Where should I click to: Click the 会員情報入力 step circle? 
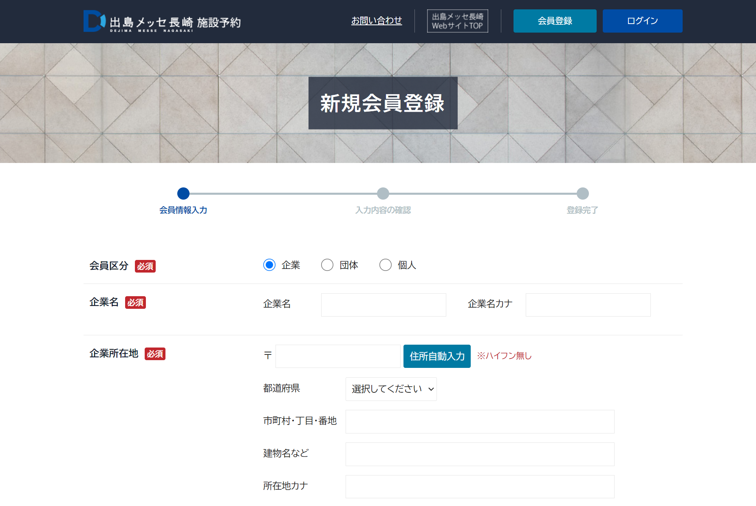[x=183, y=194]
